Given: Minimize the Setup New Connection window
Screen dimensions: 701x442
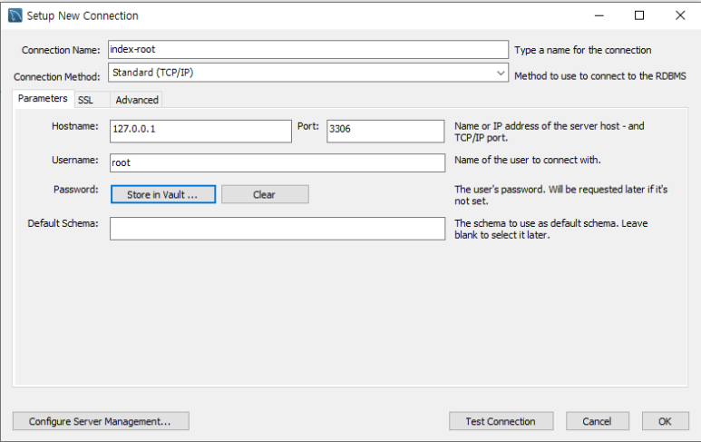Looking at the screenshot, I should (599, 15).
